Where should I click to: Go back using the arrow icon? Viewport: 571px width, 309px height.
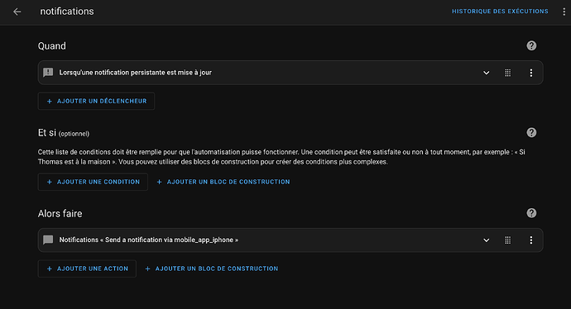(x=17, y=12)
